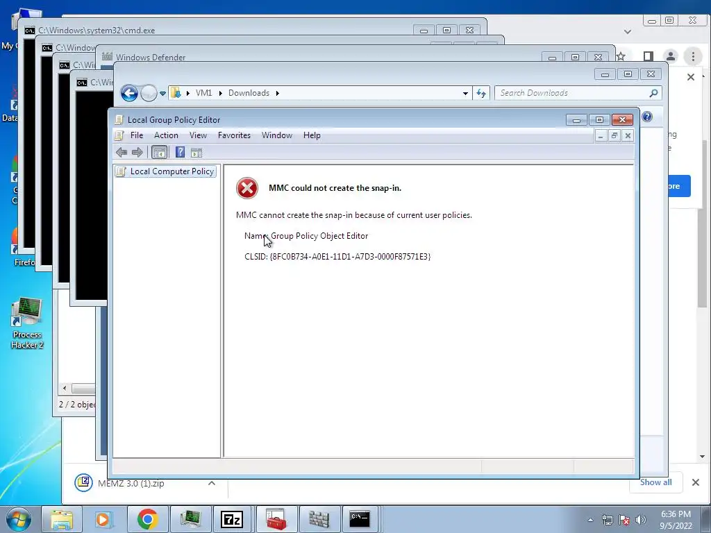
Task: Expand the arrow after VM1 breadcrumb
Action: tap(220, 94)
